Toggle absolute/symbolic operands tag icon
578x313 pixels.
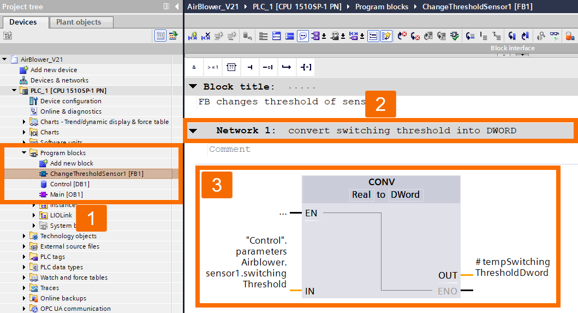click(x=315, y=36)
